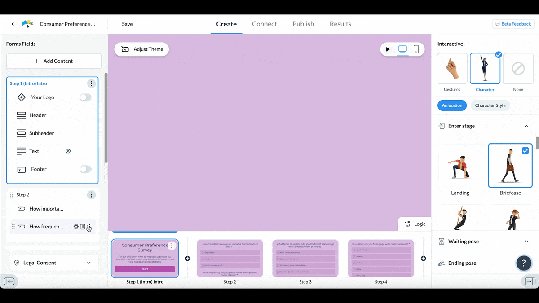
Task: Open the Create tab
Action: point(226,24)
